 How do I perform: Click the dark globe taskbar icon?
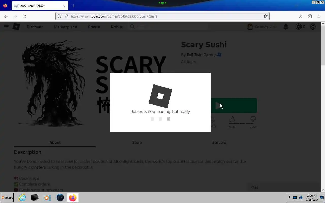[60, 198]
